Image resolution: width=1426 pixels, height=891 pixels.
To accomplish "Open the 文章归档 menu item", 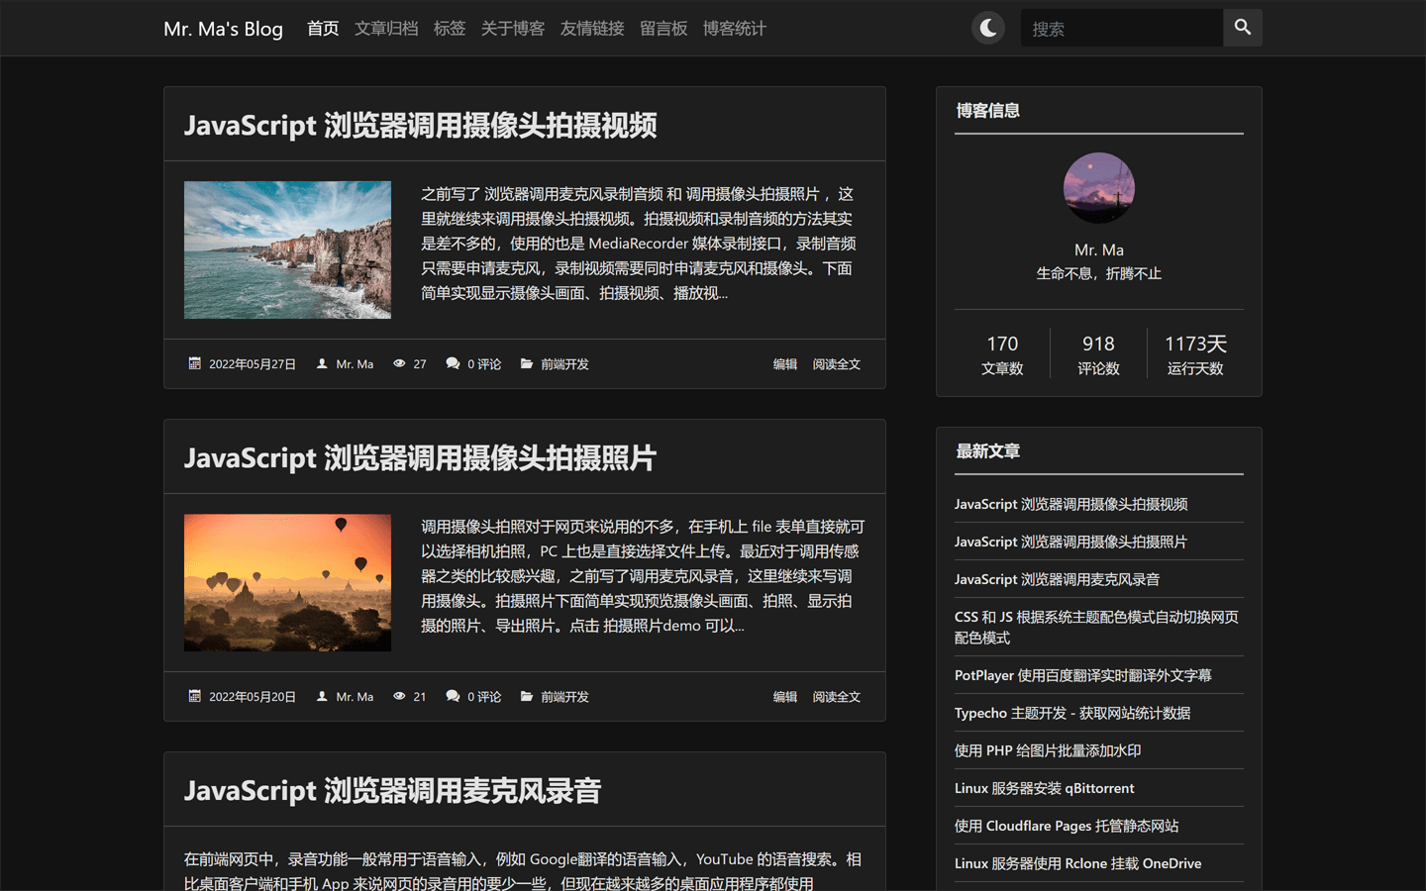I will coord(385,29).
